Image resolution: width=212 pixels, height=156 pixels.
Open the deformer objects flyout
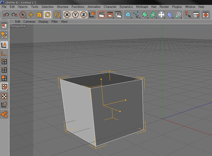click(170, 15)
